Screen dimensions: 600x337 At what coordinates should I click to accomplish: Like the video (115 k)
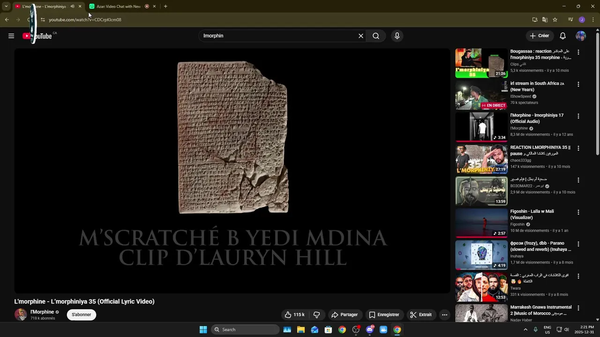[295, 315]
